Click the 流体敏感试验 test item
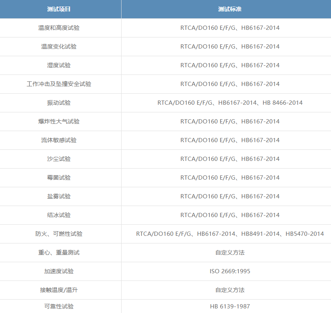Viewport: 331px width, 313px height. pyautogui.click(x=59, y=140)
